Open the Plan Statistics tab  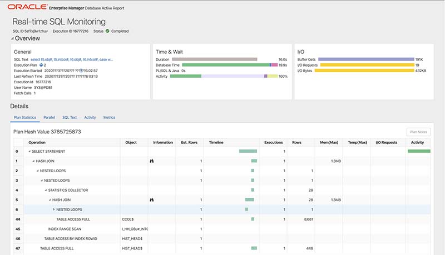(25, 117)
